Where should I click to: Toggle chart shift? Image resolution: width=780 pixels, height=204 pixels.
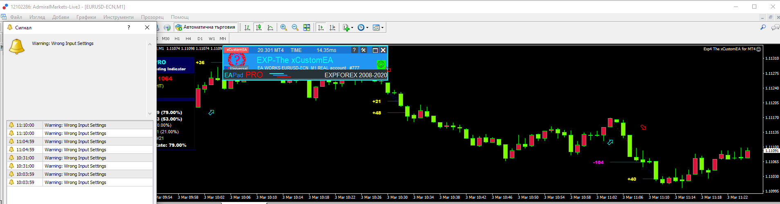click(x=332, y=27)
